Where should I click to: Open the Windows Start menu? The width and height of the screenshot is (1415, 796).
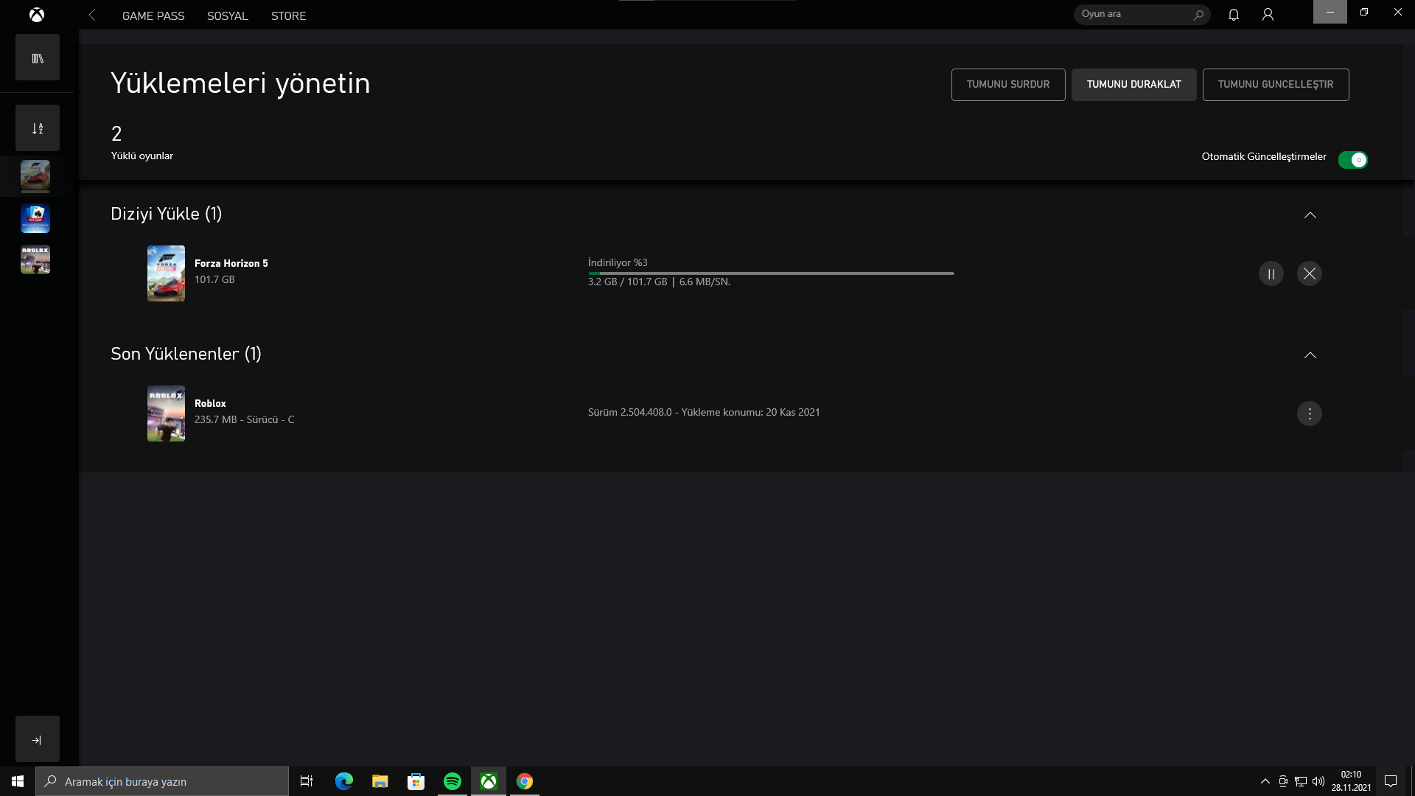click(x=18, y=781)
